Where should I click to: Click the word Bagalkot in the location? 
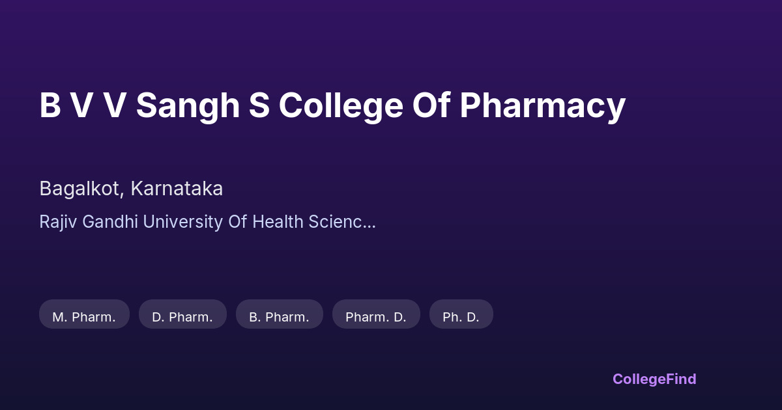80,189
